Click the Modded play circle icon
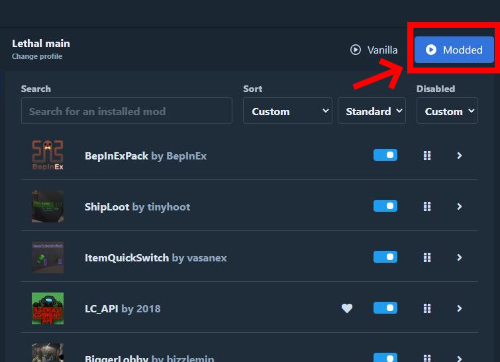 click(431, 50)
